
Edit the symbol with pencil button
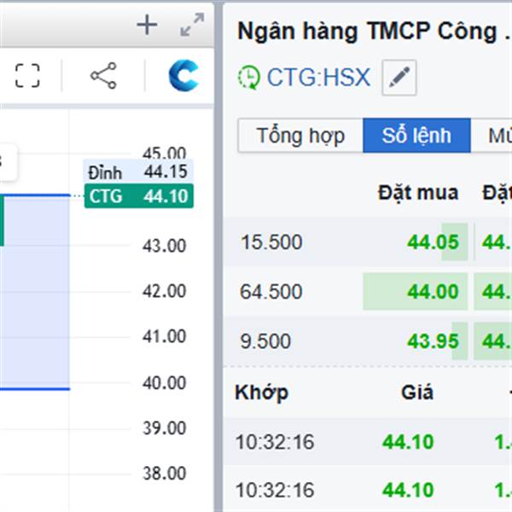pos(399,78)
